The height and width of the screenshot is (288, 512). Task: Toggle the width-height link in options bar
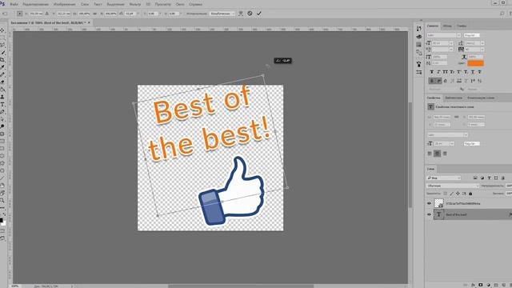95,14
